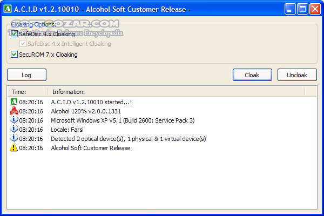The image size is (324, 216).
Task: Toggle SafeDisc 4.x Intelligent Cloaking checkbox
Action: [x=23, y=44]
